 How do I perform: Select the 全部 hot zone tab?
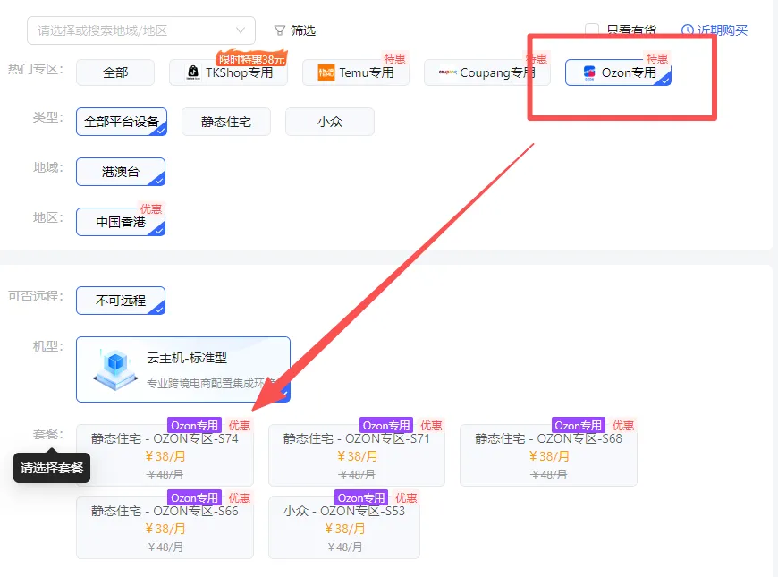115,72
